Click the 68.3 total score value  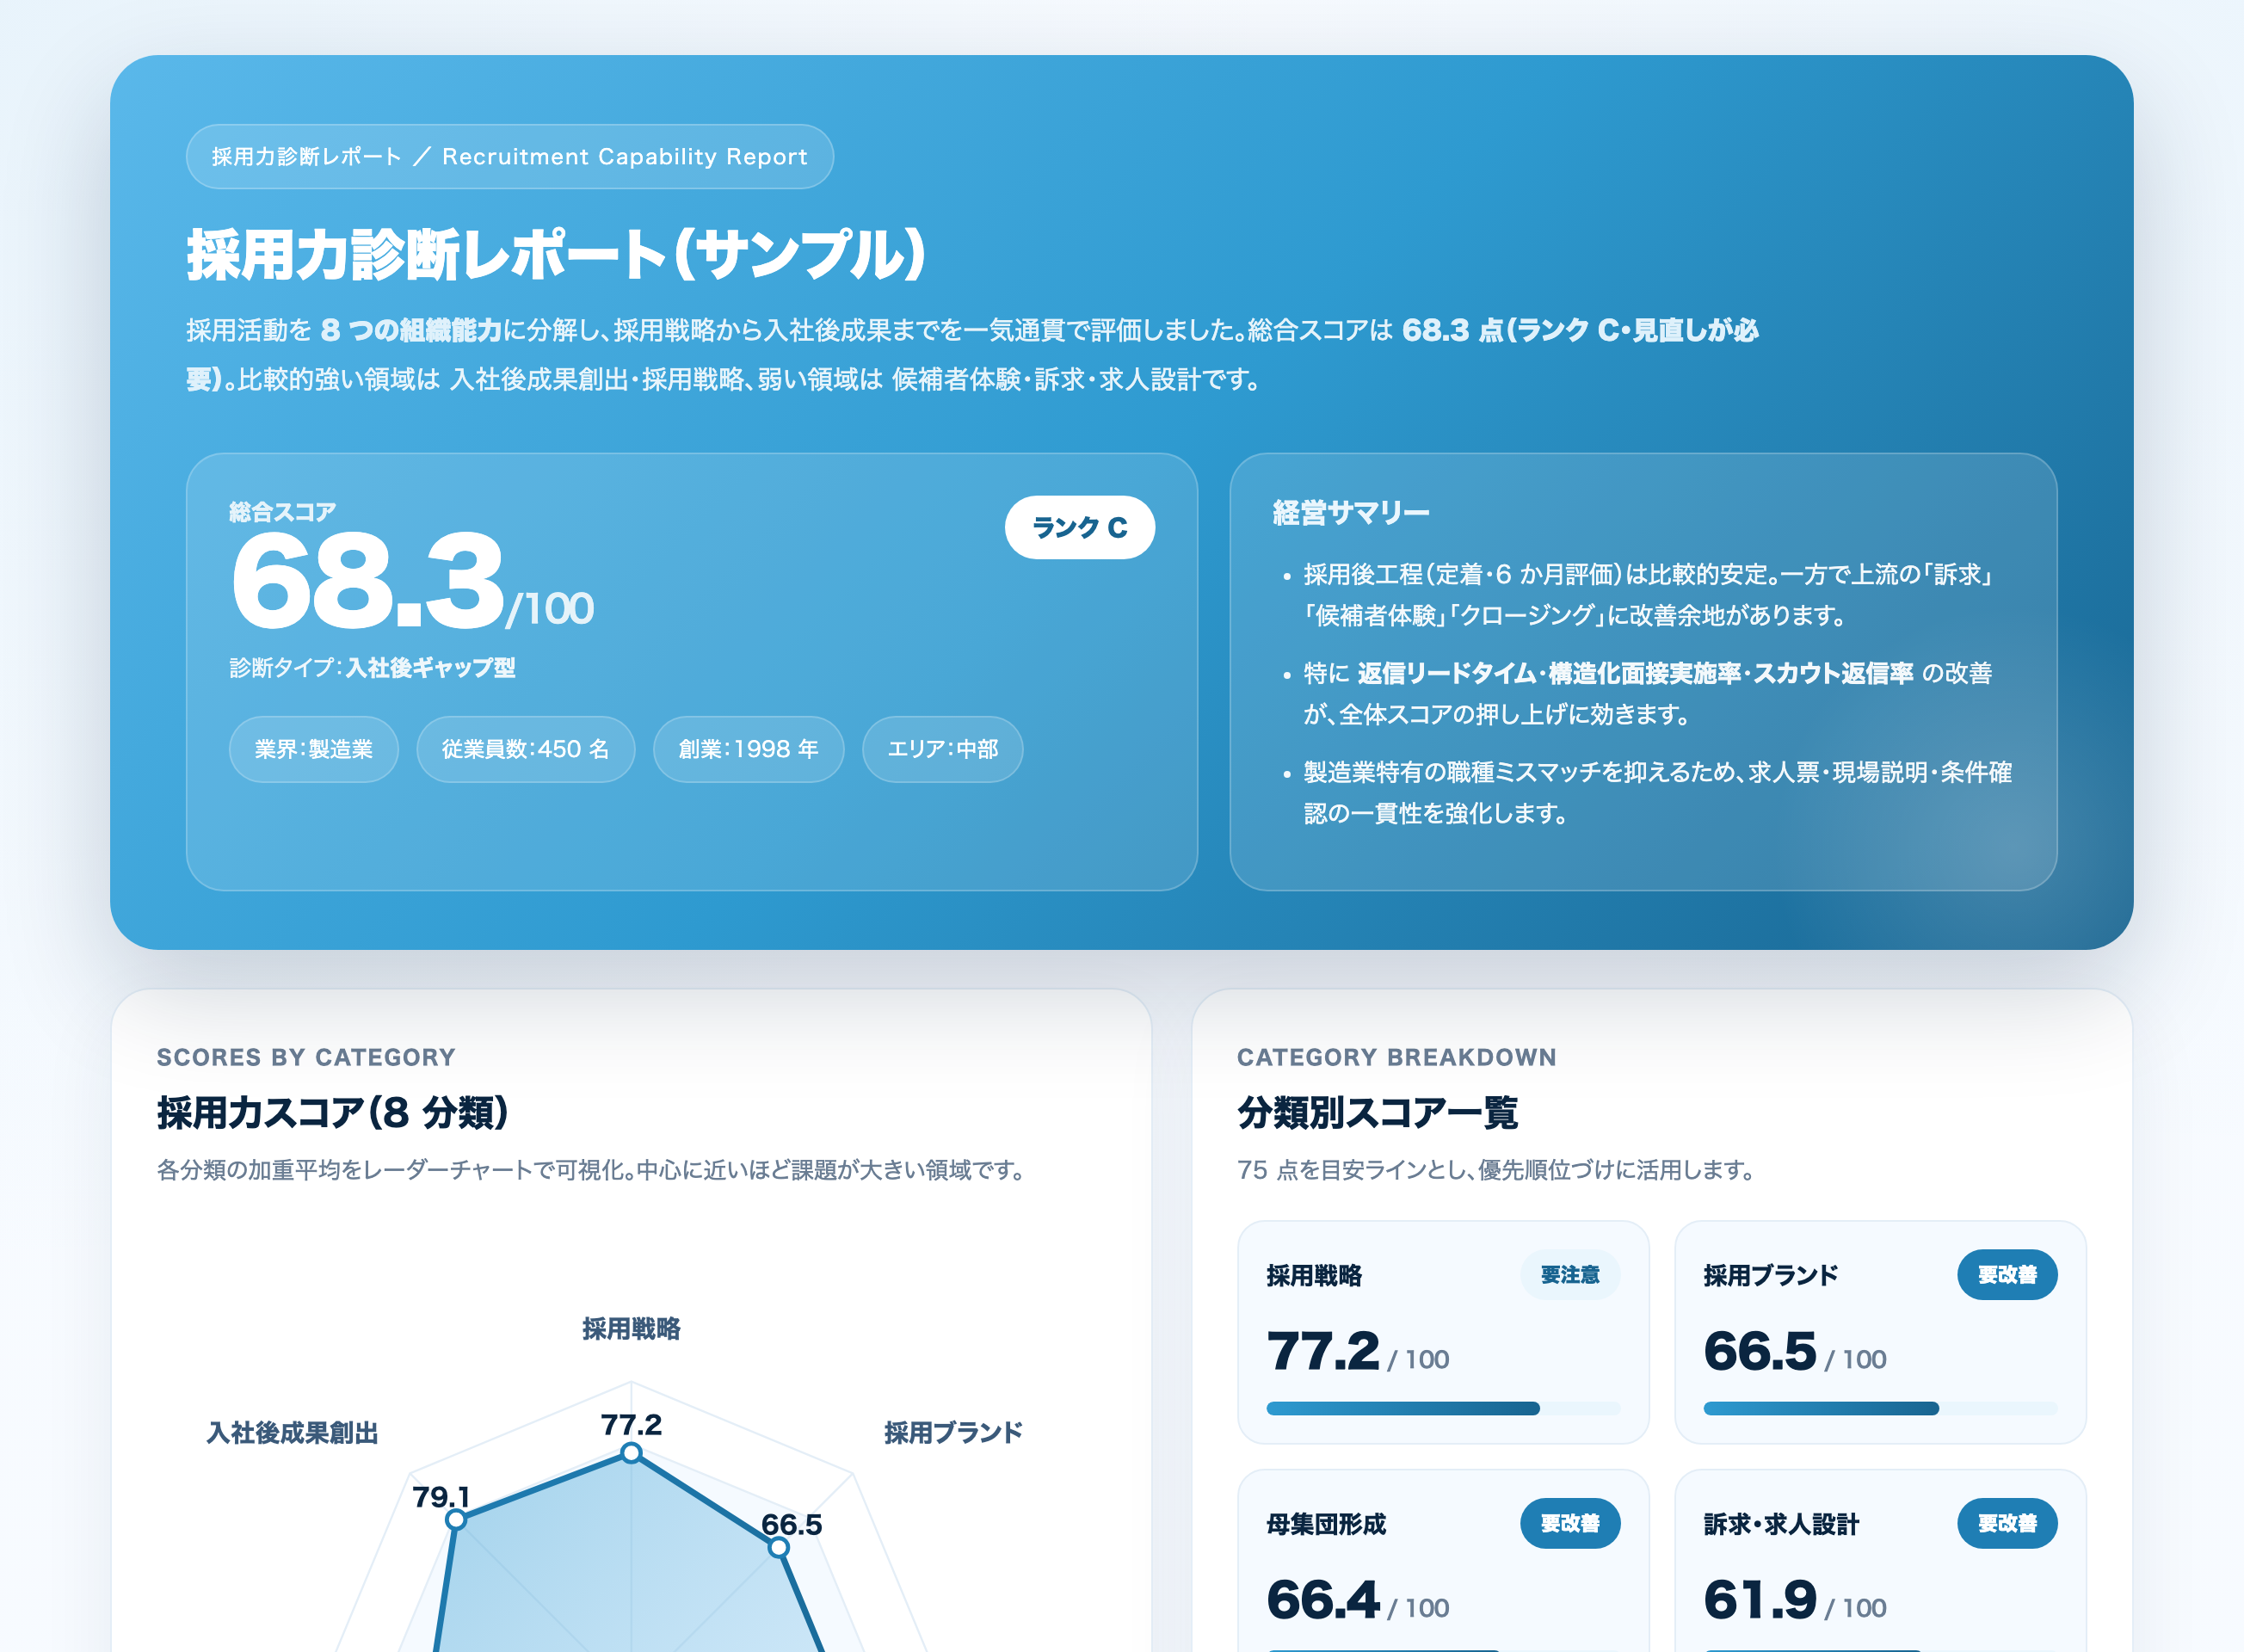click(x=368, y=580)
